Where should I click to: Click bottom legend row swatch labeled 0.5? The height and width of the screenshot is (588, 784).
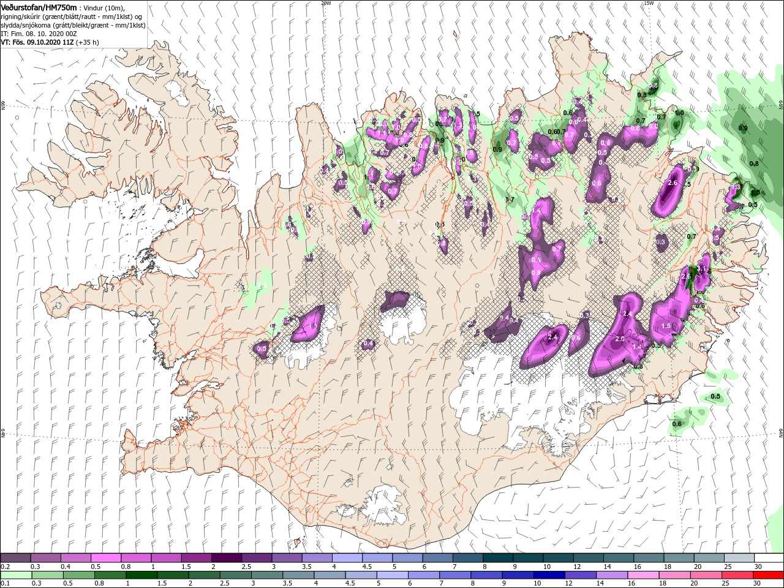(78, 575)
